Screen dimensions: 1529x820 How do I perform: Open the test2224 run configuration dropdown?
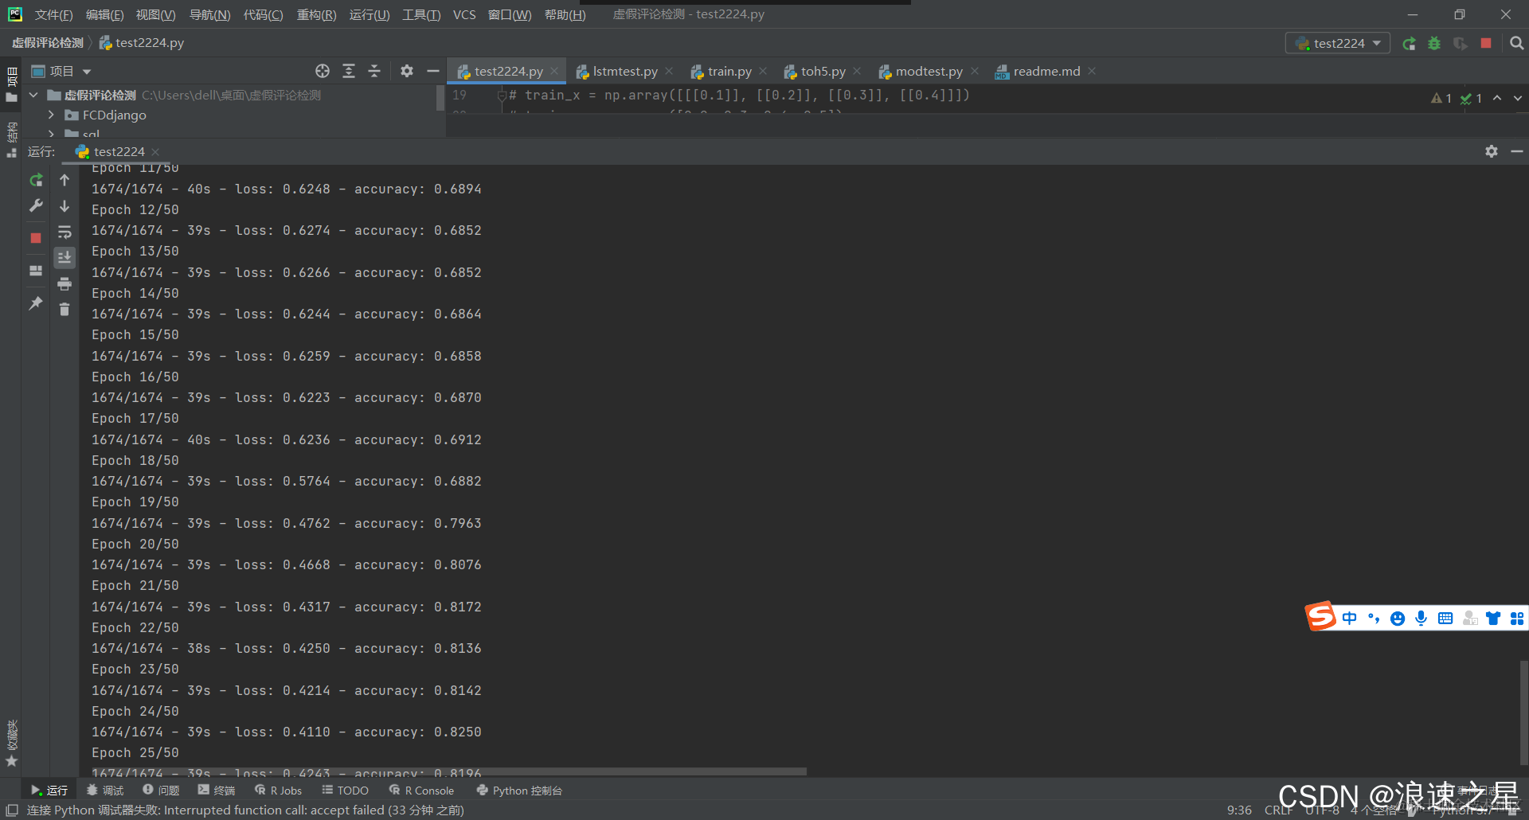tap(1338, 43)
